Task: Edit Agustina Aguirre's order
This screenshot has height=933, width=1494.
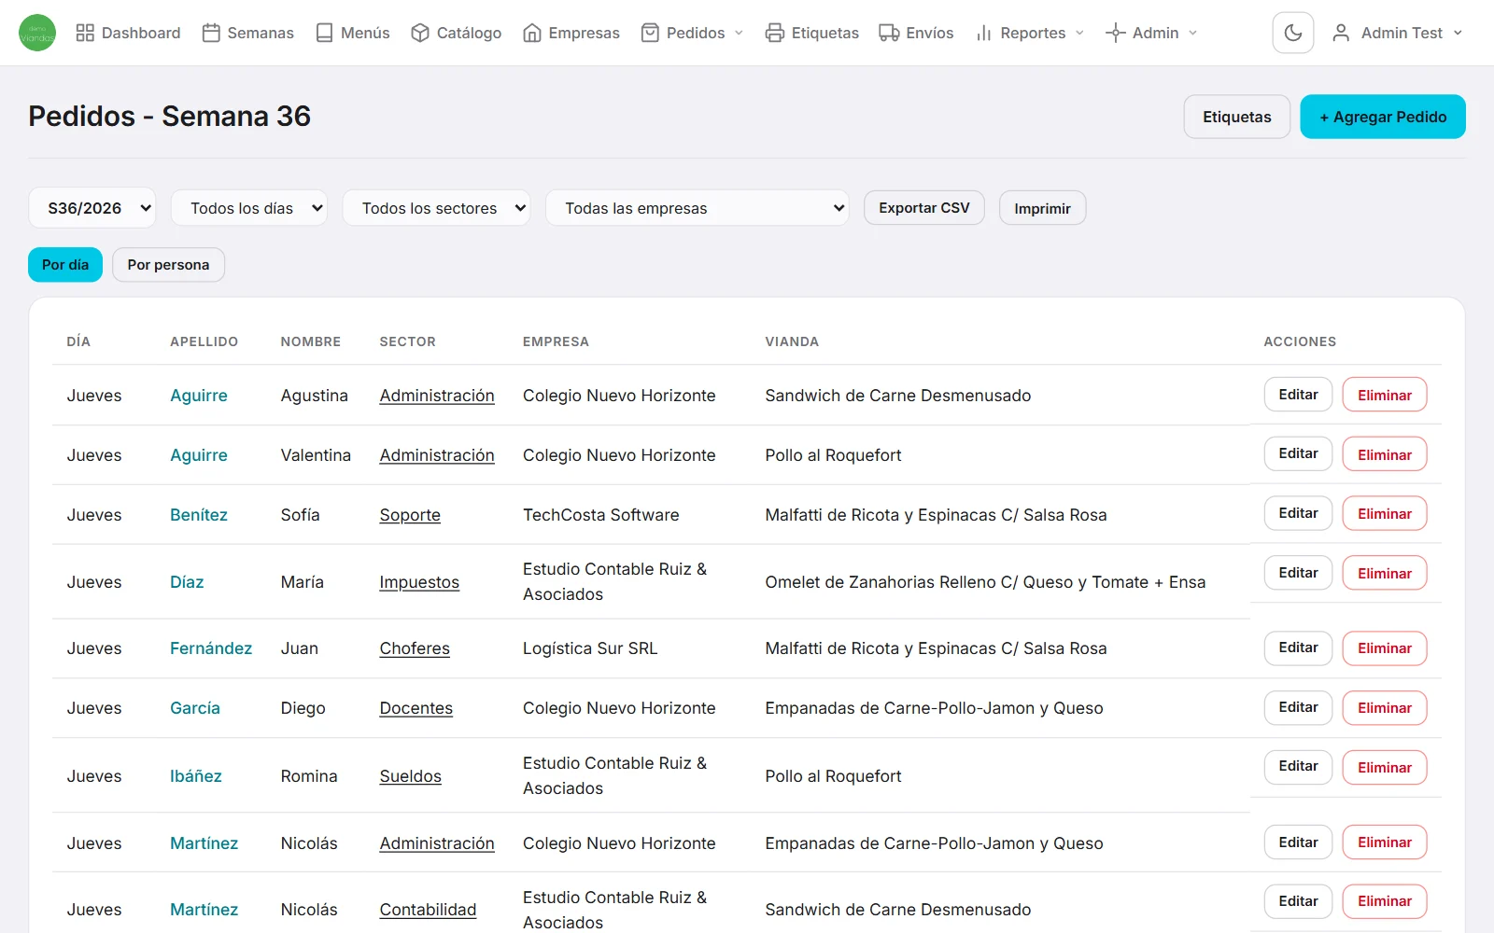Action: click(1299, 395)
